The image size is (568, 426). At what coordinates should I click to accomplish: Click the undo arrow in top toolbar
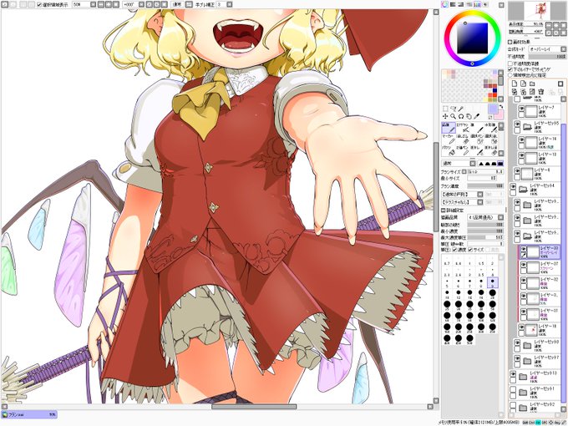pyautogui.click(x=5, y=5)
